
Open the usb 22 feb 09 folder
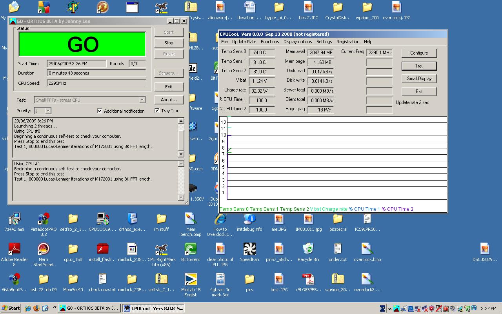pyautogui.click(x=44, y=279)
